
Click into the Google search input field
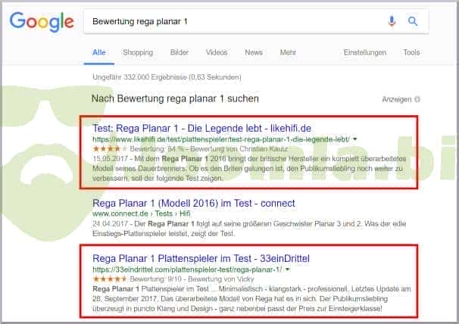pos(227,21)
